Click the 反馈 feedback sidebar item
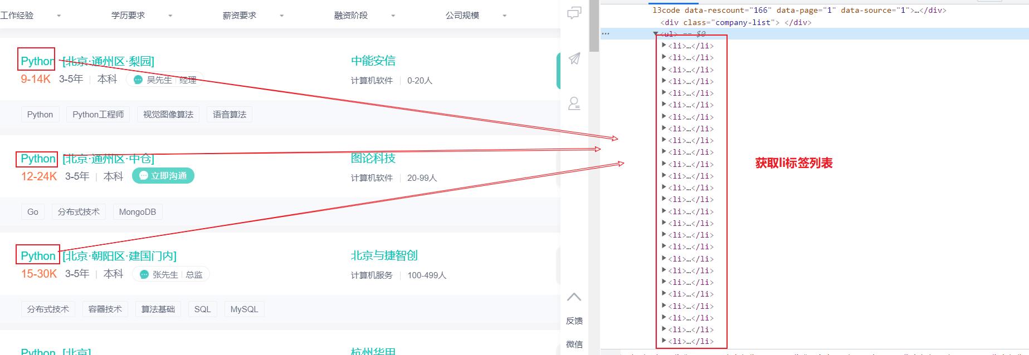 574,321
